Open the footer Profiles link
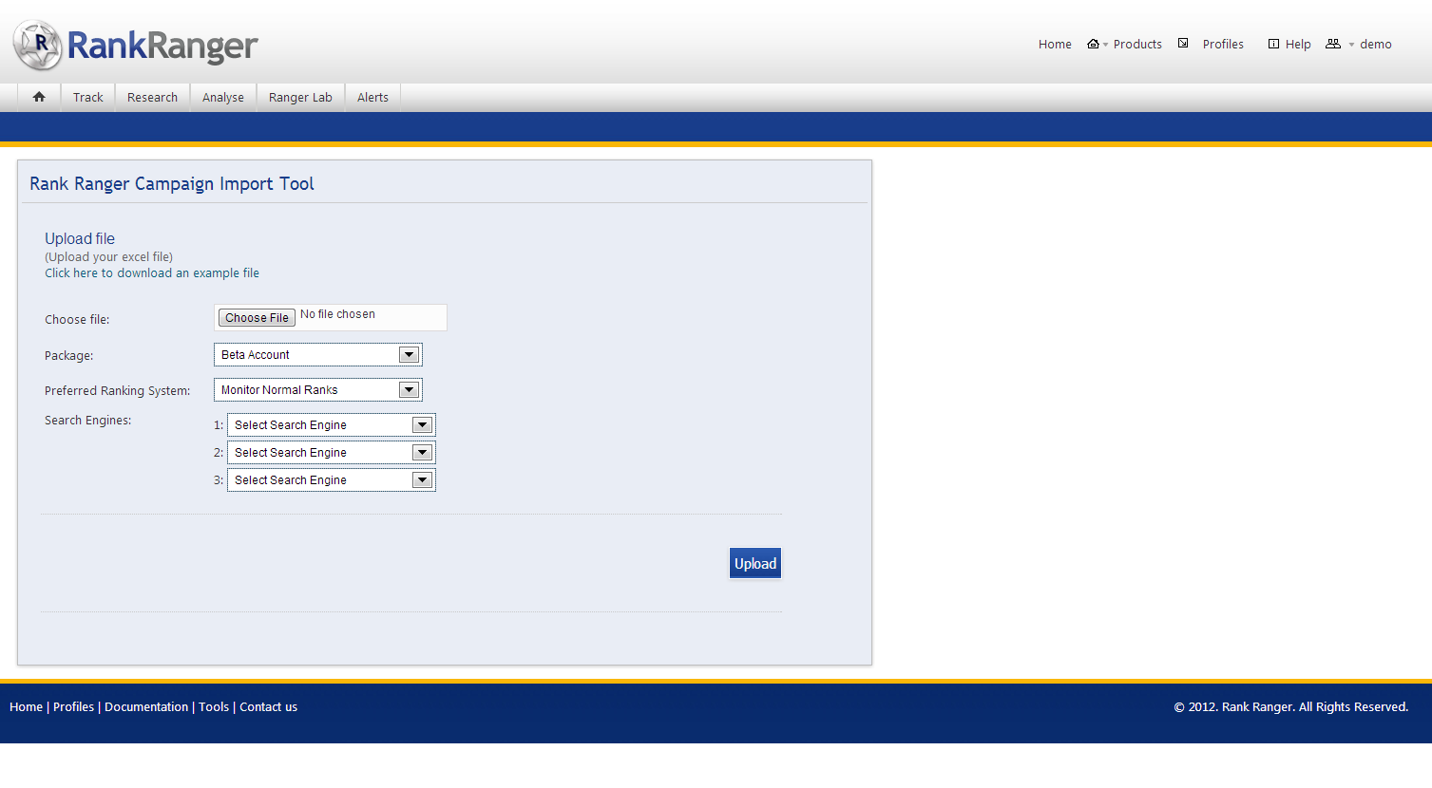 [73, 707]
